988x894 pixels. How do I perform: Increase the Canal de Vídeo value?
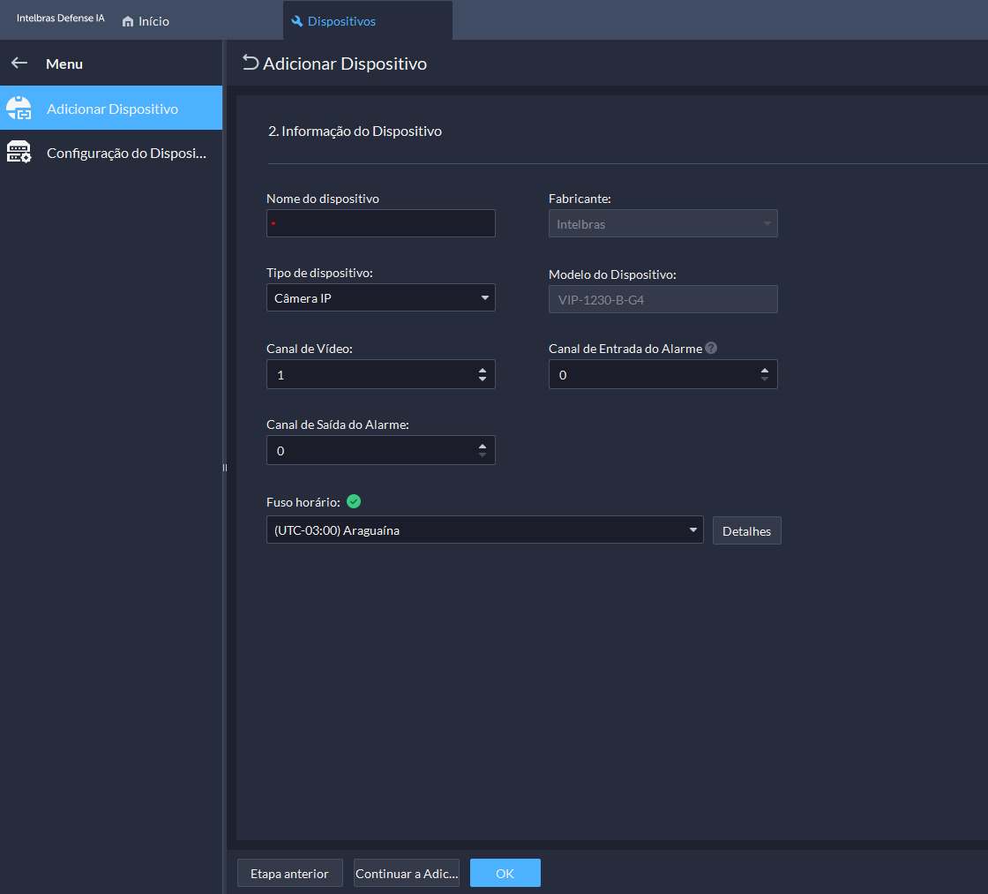coord(483,370)
